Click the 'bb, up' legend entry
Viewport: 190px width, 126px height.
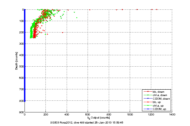[152, 102]
